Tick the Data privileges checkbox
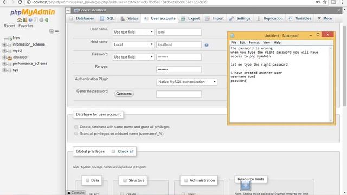 87,180
